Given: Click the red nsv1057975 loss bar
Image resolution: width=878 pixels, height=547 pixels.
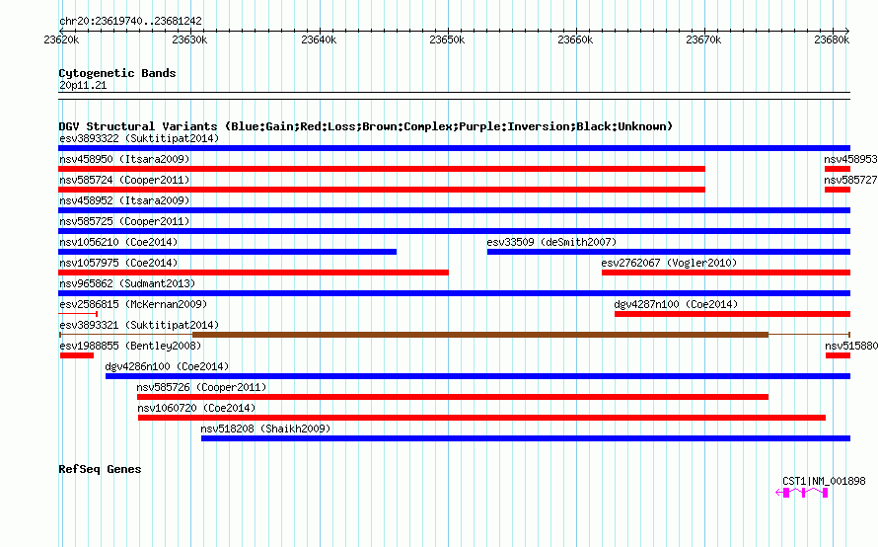Looking at the screenshot, I should tap(254, 273).
